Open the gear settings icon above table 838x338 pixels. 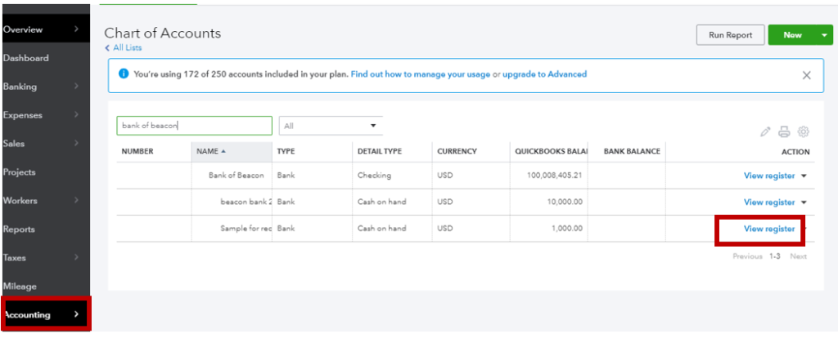[x=804, y=131]
